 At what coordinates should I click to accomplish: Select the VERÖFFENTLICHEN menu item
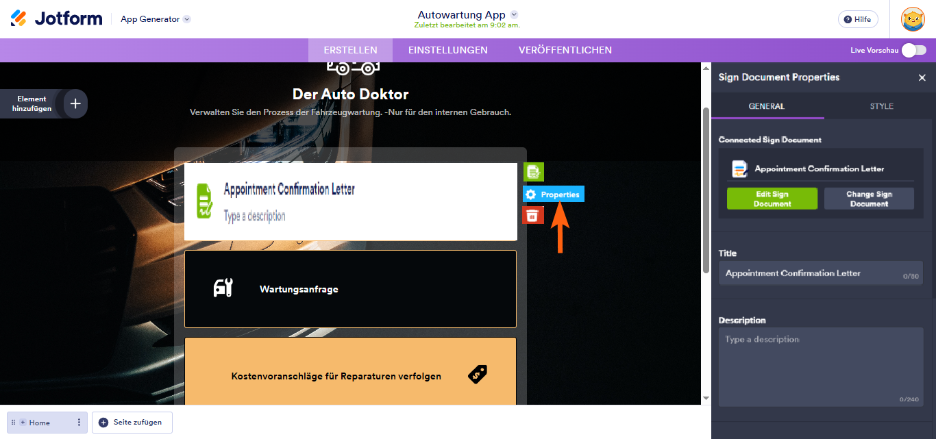click(x=565, y=49)
